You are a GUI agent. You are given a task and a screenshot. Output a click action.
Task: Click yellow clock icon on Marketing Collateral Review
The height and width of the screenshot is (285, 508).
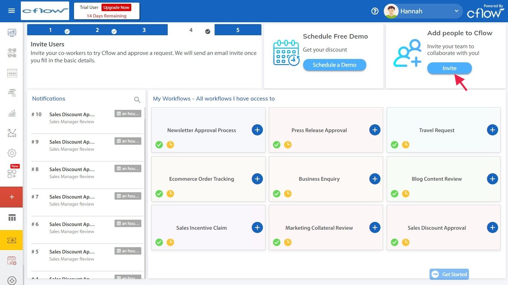point(288,242)
